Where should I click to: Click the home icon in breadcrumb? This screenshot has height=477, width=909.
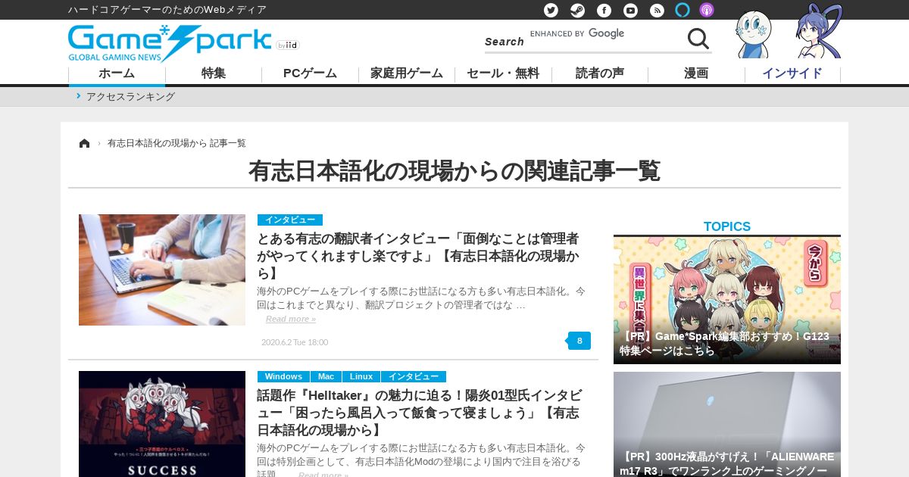click(x=84, y=143)
